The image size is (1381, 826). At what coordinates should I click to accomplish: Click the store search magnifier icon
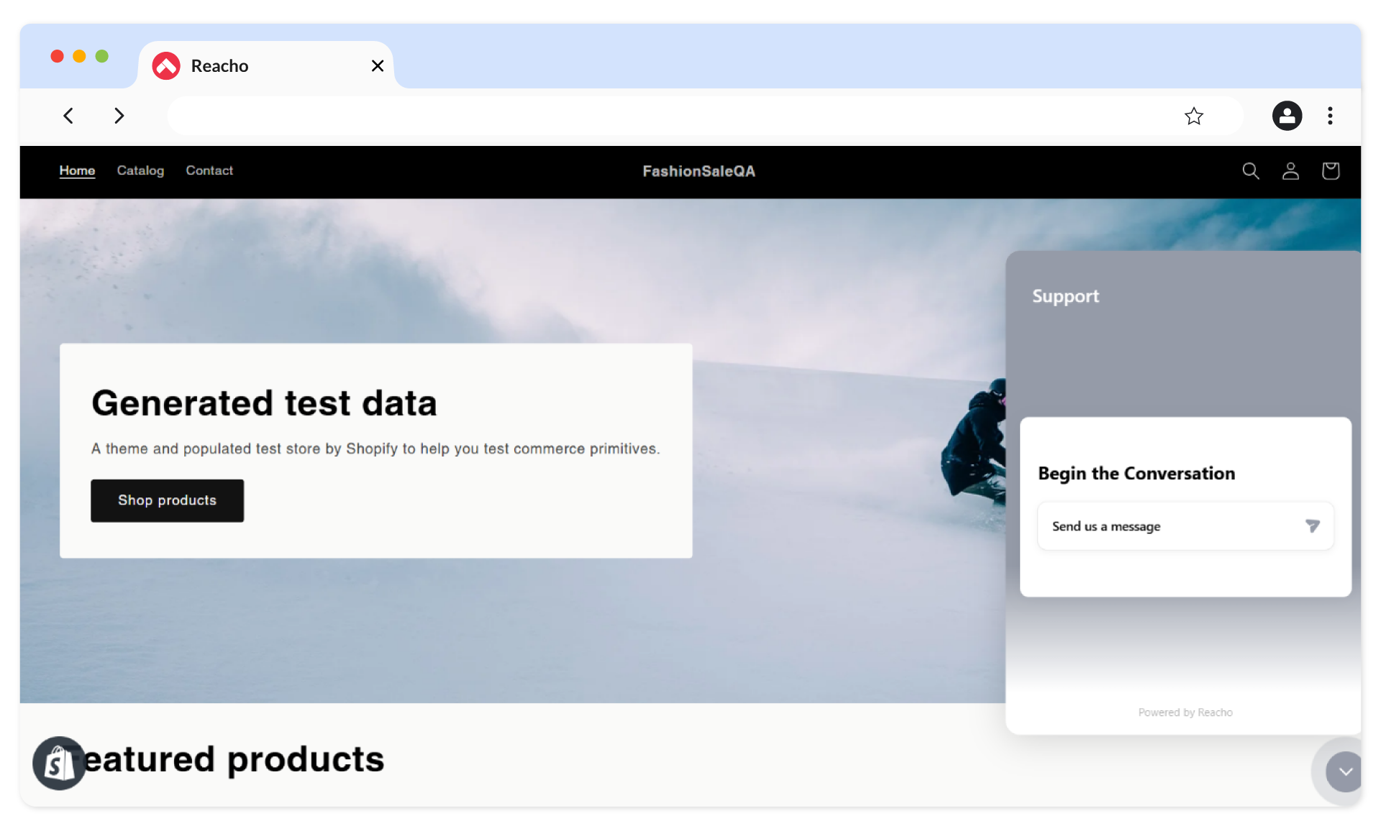click(x=1250, y=171)
